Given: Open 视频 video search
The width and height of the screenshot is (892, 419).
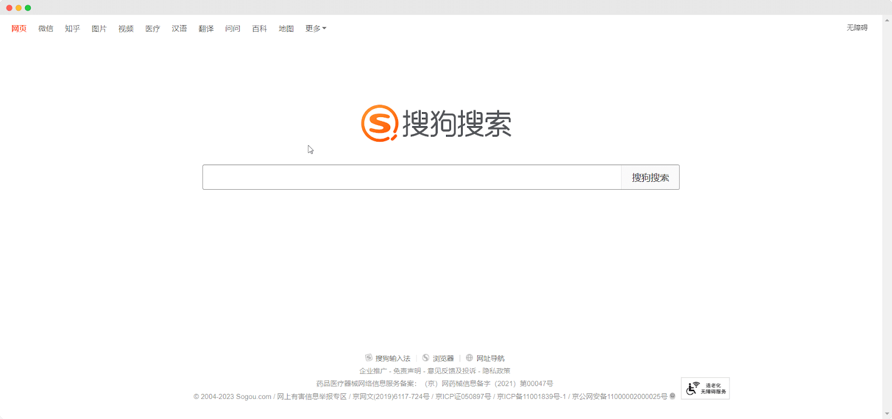Looking at the screenshot, I should [126, 28].
